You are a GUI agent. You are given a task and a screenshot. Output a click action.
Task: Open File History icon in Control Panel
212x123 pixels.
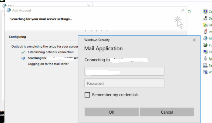coord(205,25)
